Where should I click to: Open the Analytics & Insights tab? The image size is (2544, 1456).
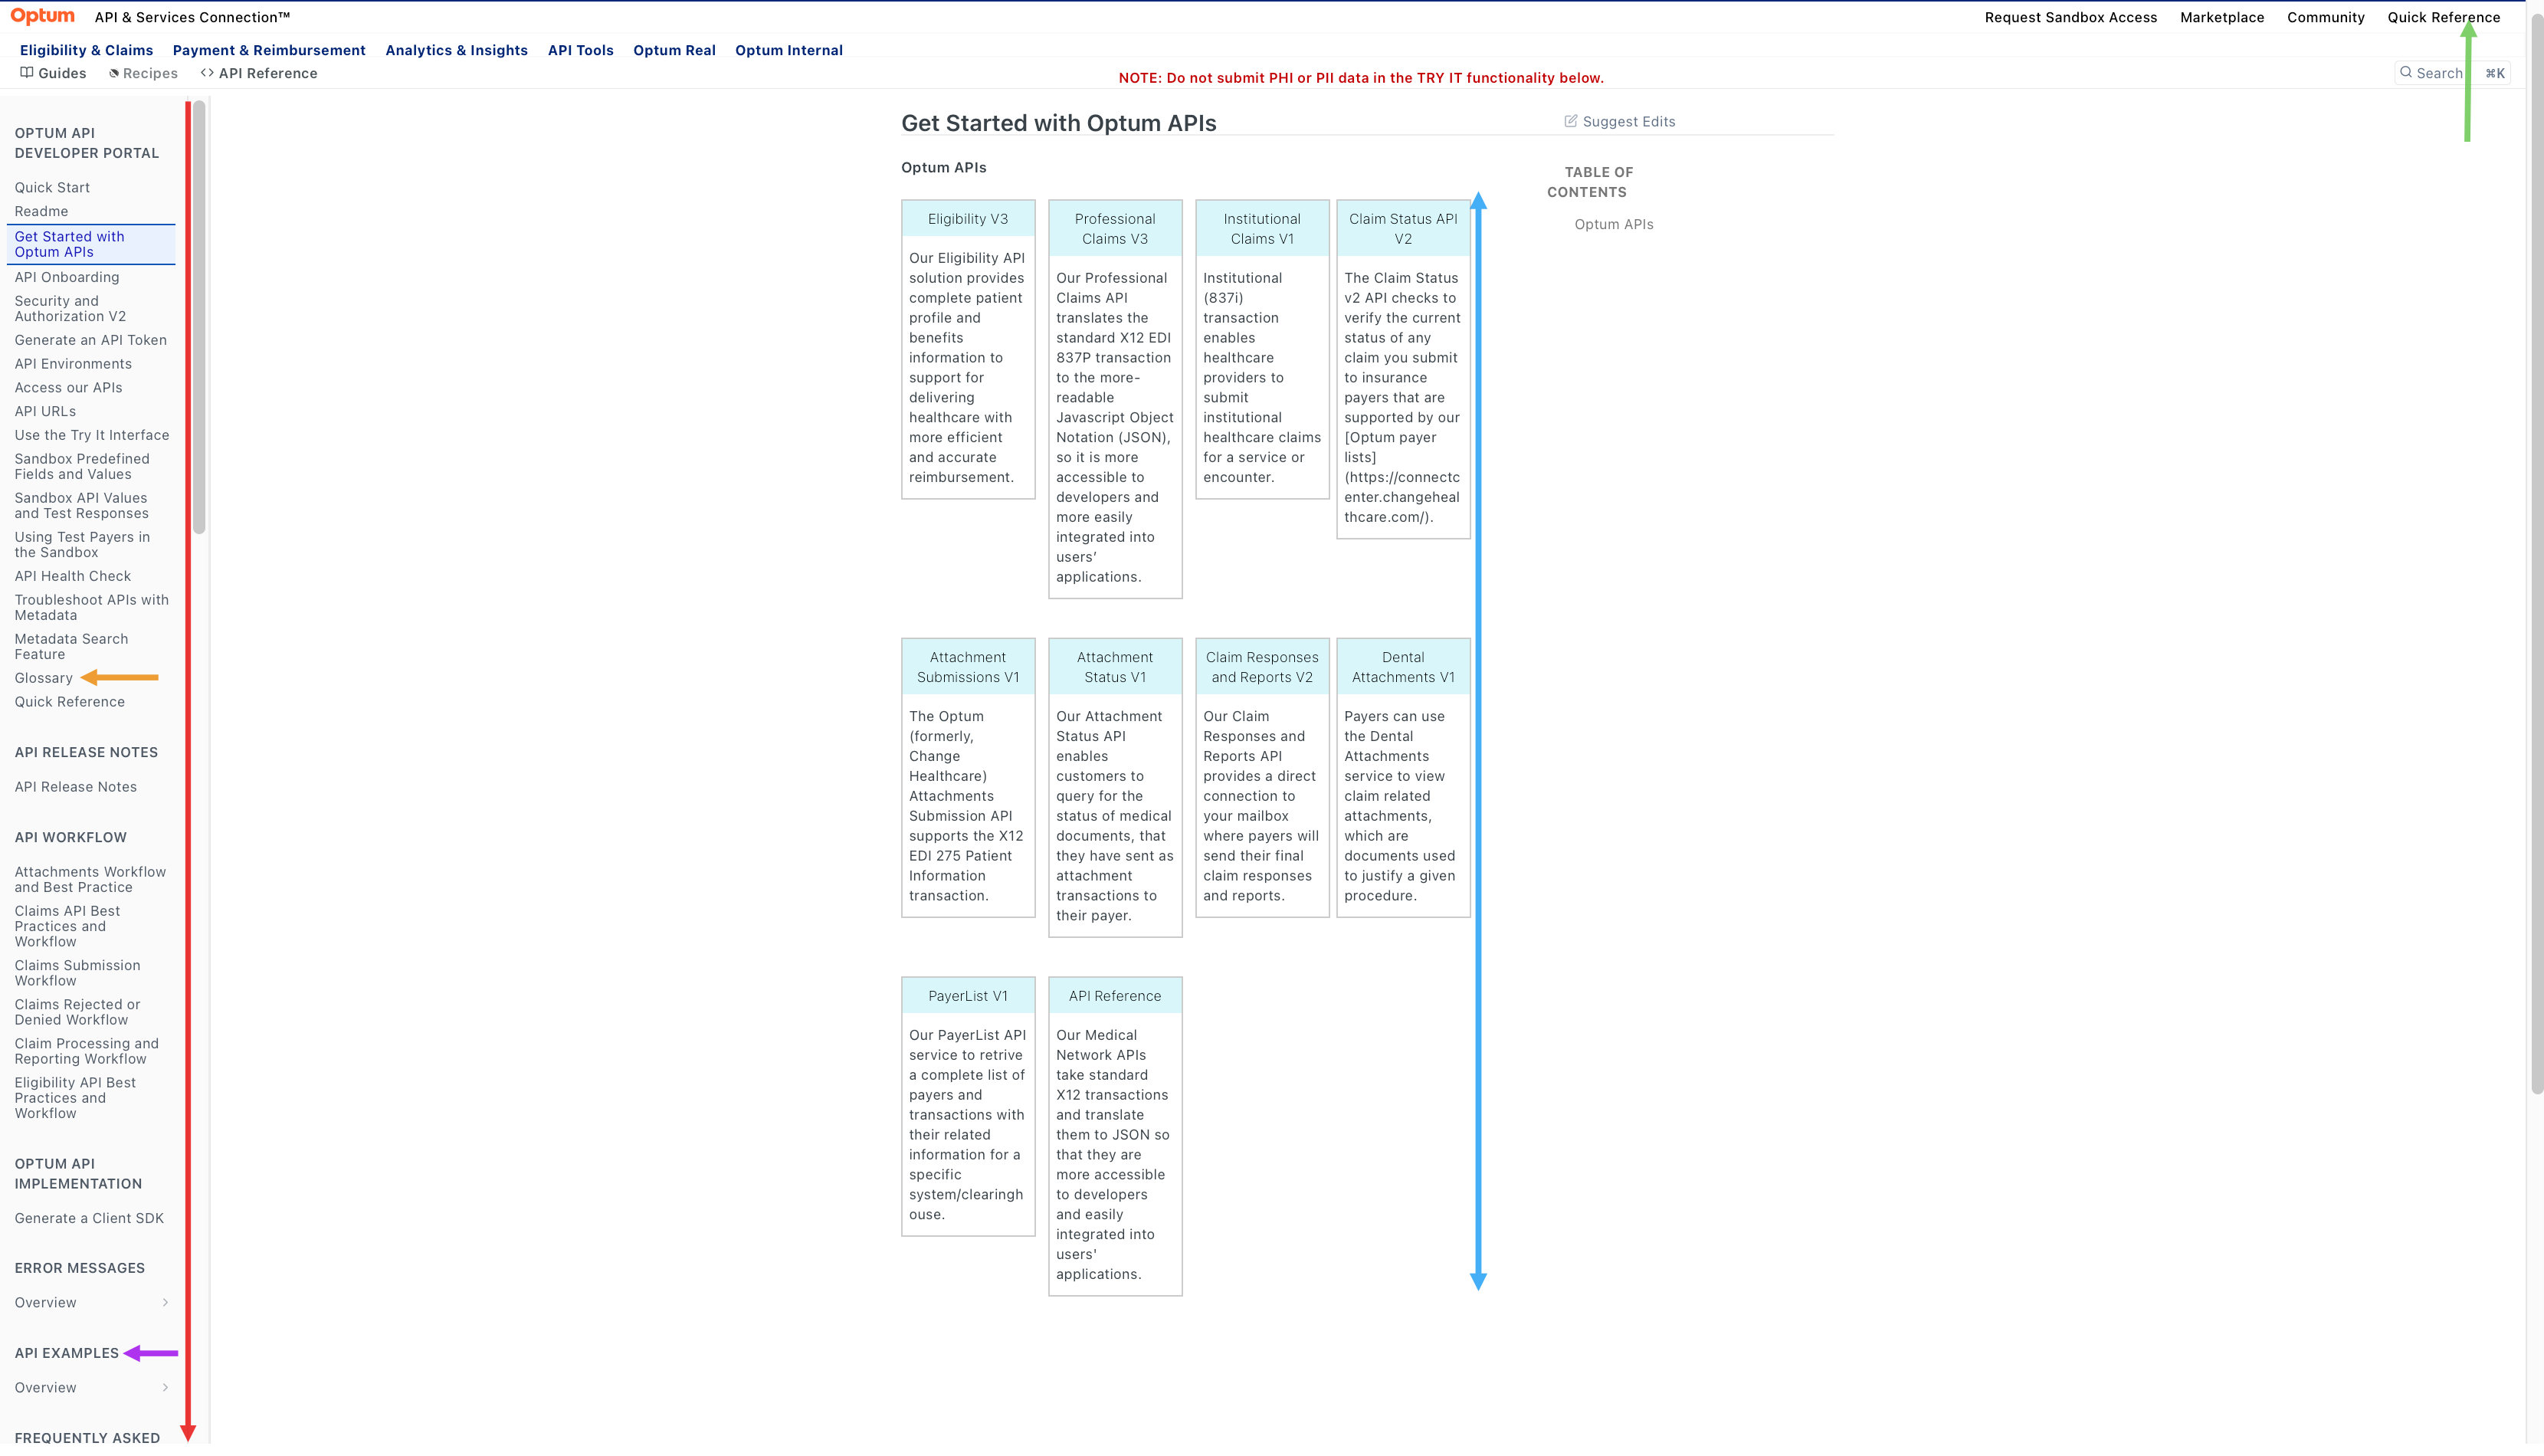point(457,50)
